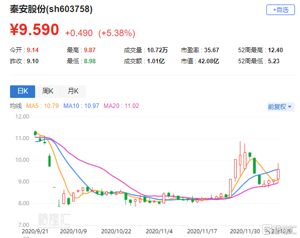Select the MA5 : 10.79 indicator
The height and width of the screenshot is (238, 300).
[x=42, y=106]
